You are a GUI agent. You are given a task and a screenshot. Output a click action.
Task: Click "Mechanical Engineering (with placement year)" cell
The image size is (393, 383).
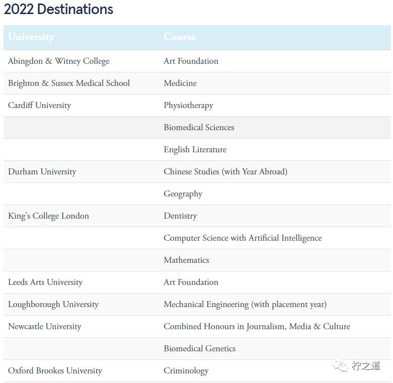tap(245, 305)
